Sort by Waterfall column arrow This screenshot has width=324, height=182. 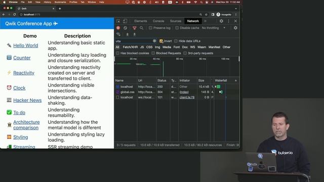pos(236,80)
